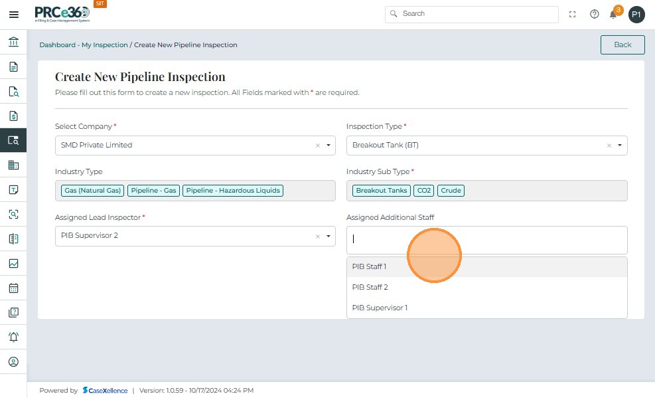
Task: Clear the SMD Private Limited selection
Action: (317, 146)
